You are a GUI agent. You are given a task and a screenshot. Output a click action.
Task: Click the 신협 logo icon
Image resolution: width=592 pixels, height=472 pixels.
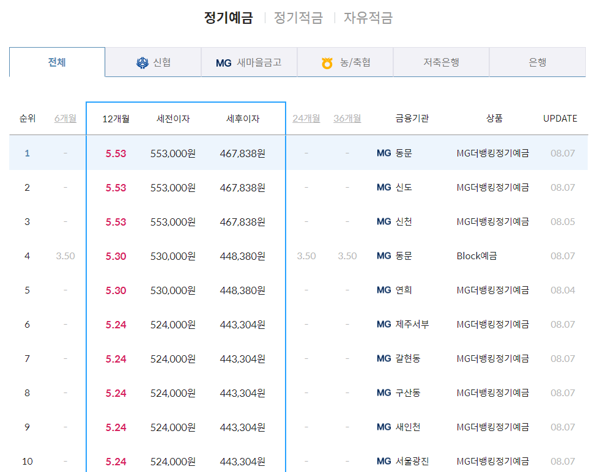[142, 62]
